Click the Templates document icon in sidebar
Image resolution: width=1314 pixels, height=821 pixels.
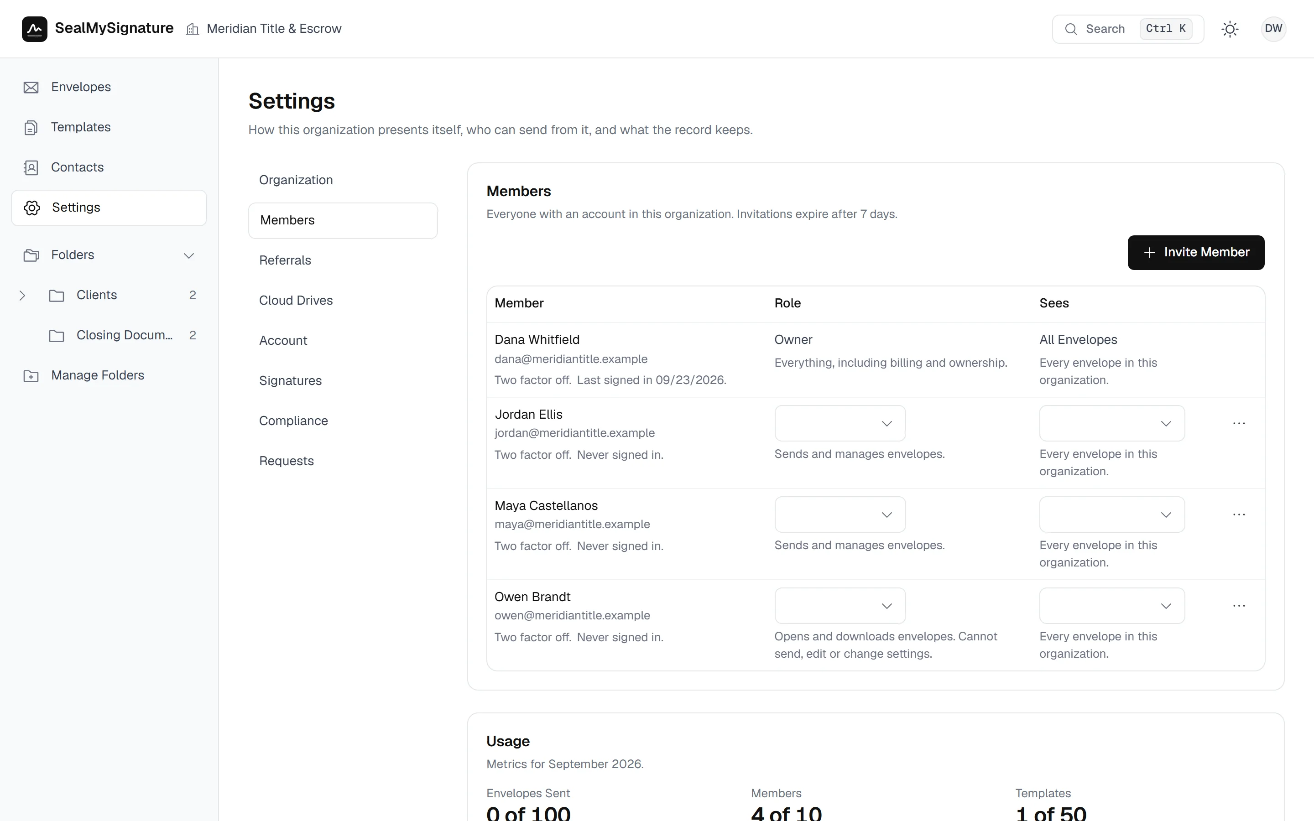pos(31,128)
